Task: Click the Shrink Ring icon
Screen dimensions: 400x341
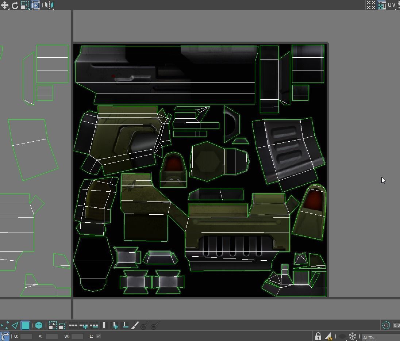Action: click(126, 325)
